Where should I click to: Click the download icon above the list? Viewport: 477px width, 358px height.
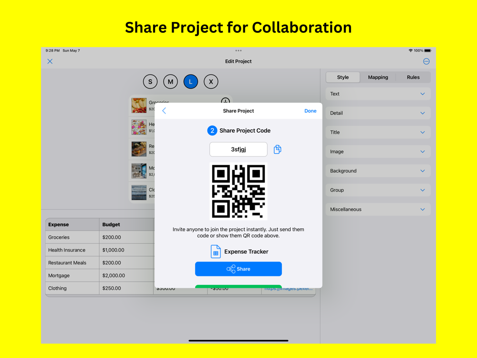[225, 101]
